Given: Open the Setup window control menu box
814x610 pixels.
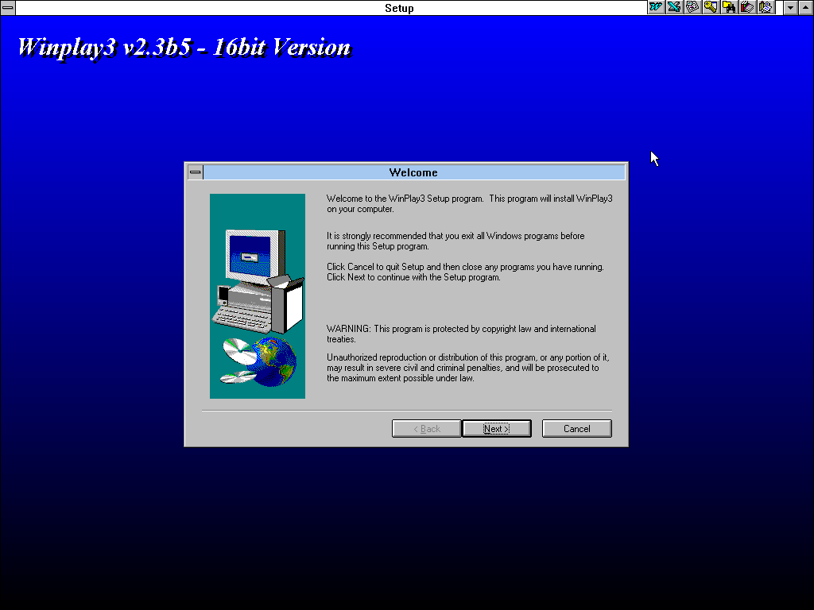Looking at the screenshot, I should click(8, 8).
